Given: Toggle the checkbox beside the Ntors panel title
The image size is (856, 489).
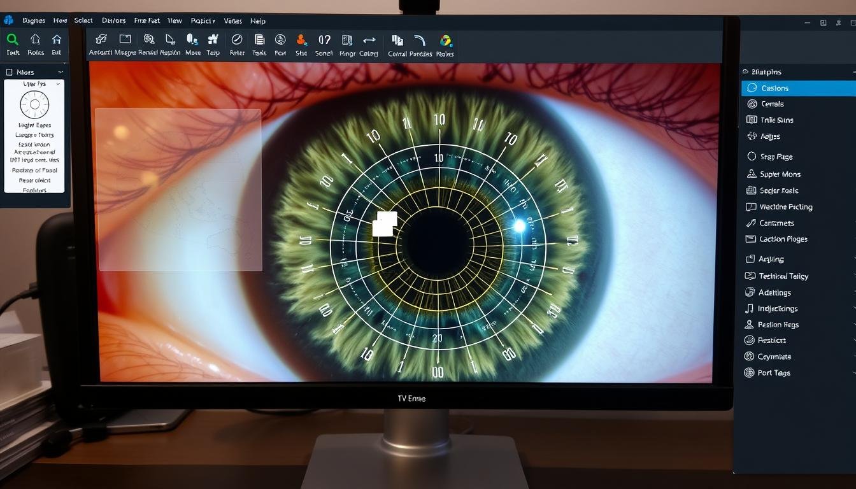Looking at the screenshot, I should (x=10, y=73).
